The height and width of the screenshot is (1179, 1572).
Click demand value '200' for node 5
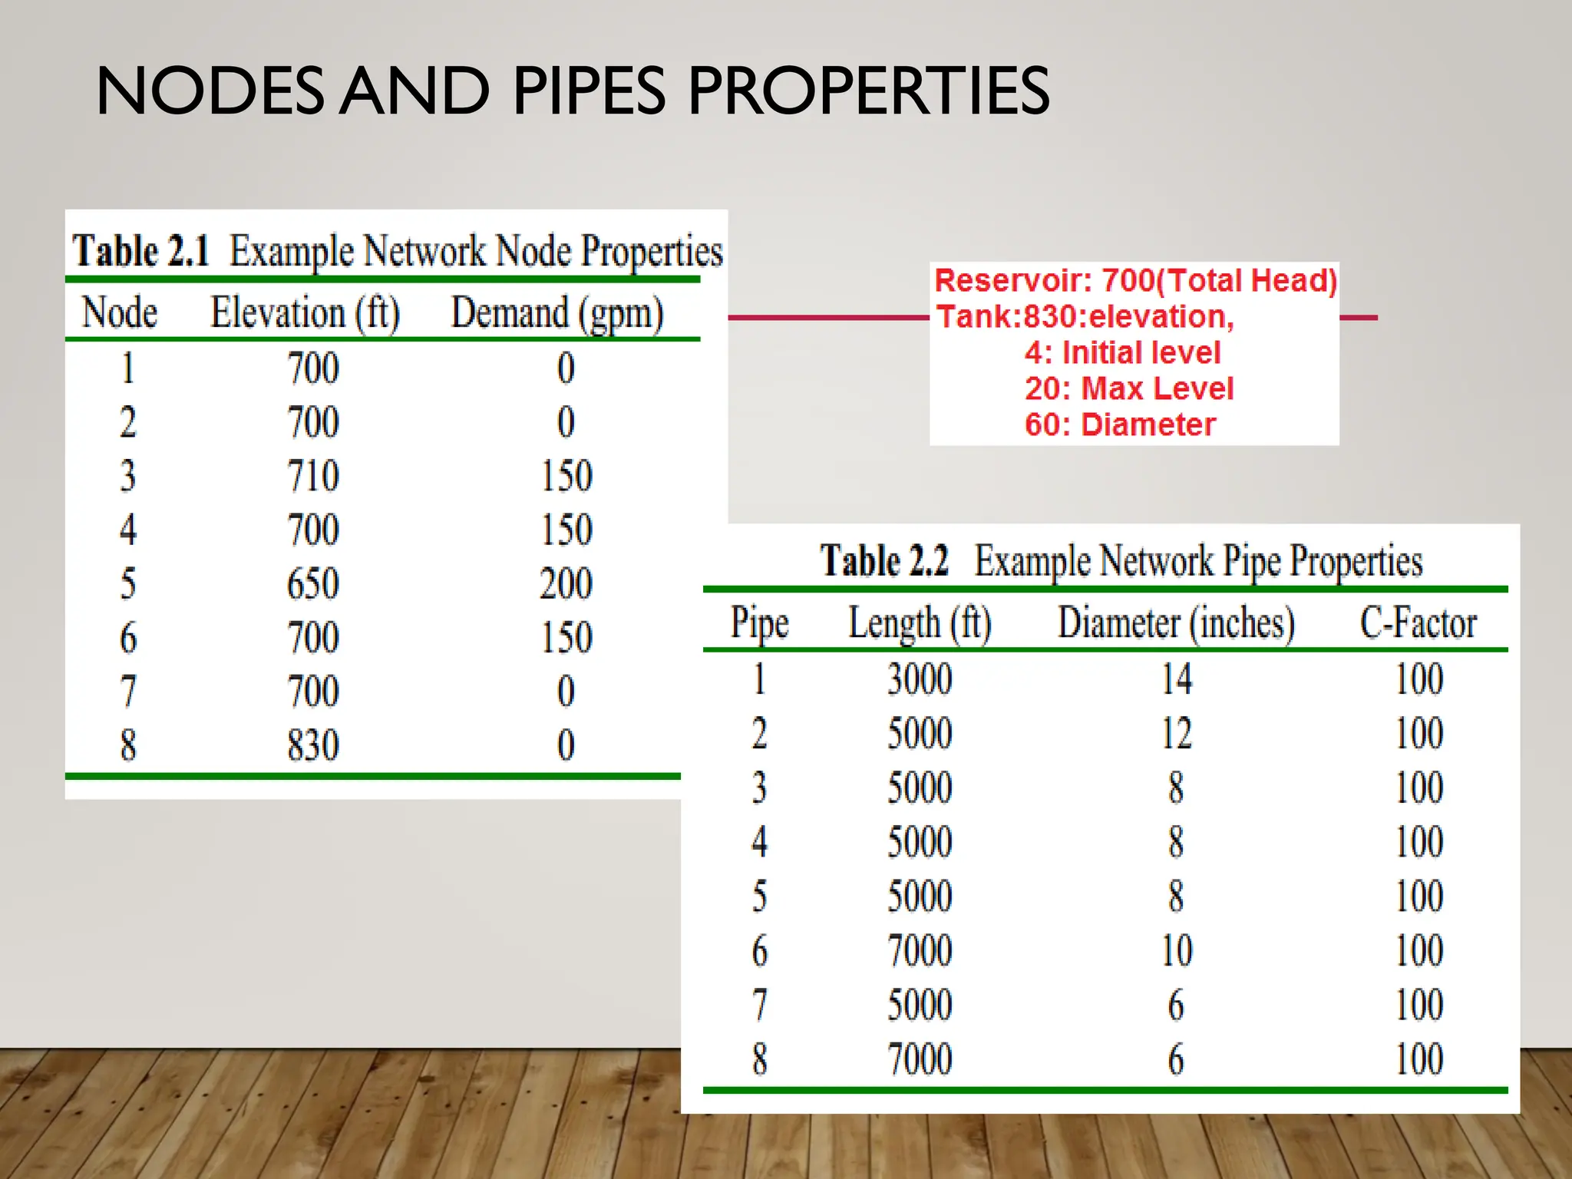[x=566, y=583]
